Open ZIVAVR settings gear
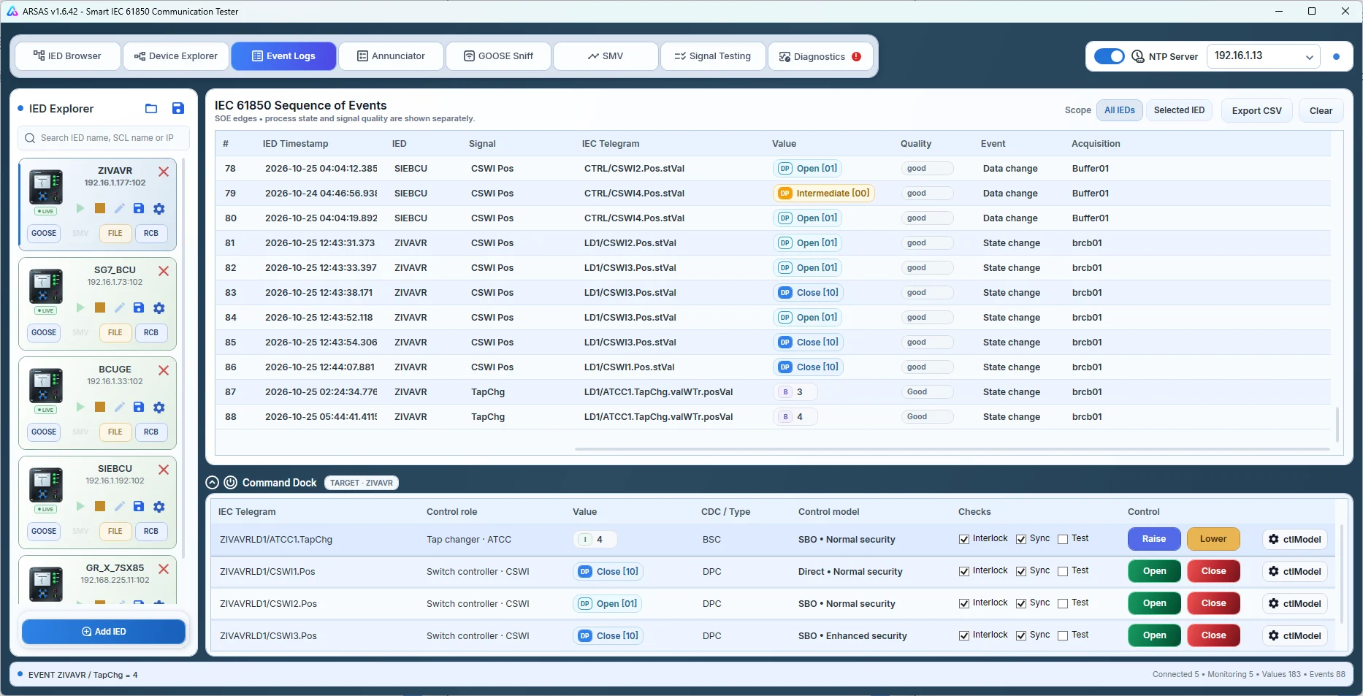 (x=159, y=209)
